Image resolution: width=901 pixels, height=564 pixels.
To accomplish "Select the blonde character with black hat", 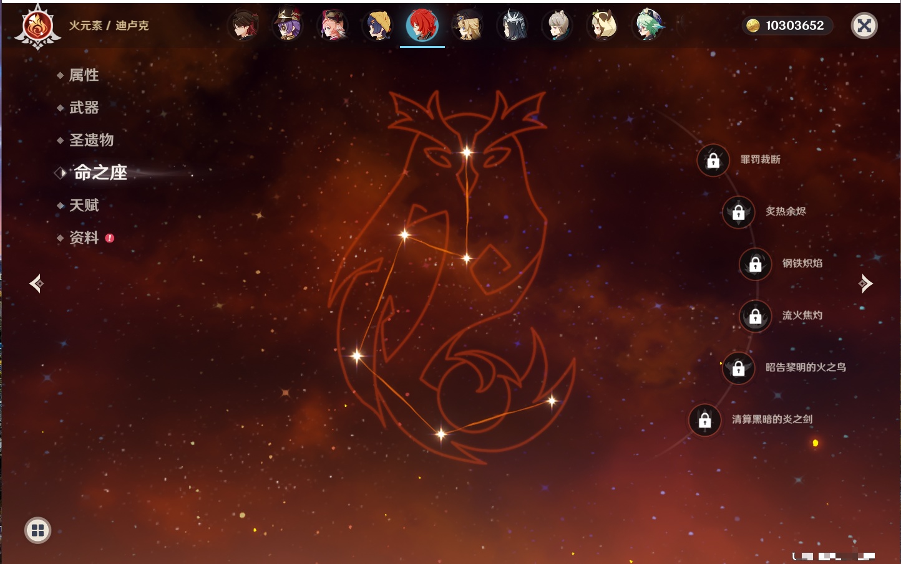I will tap(467, 26).
